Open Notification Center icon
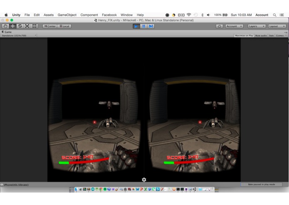Image resolution: width=289 pixels, height=205 pixels. pos(282,15)
